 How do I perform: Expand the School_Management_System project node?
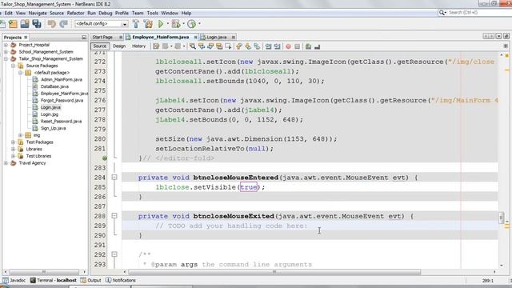point(6,51)
